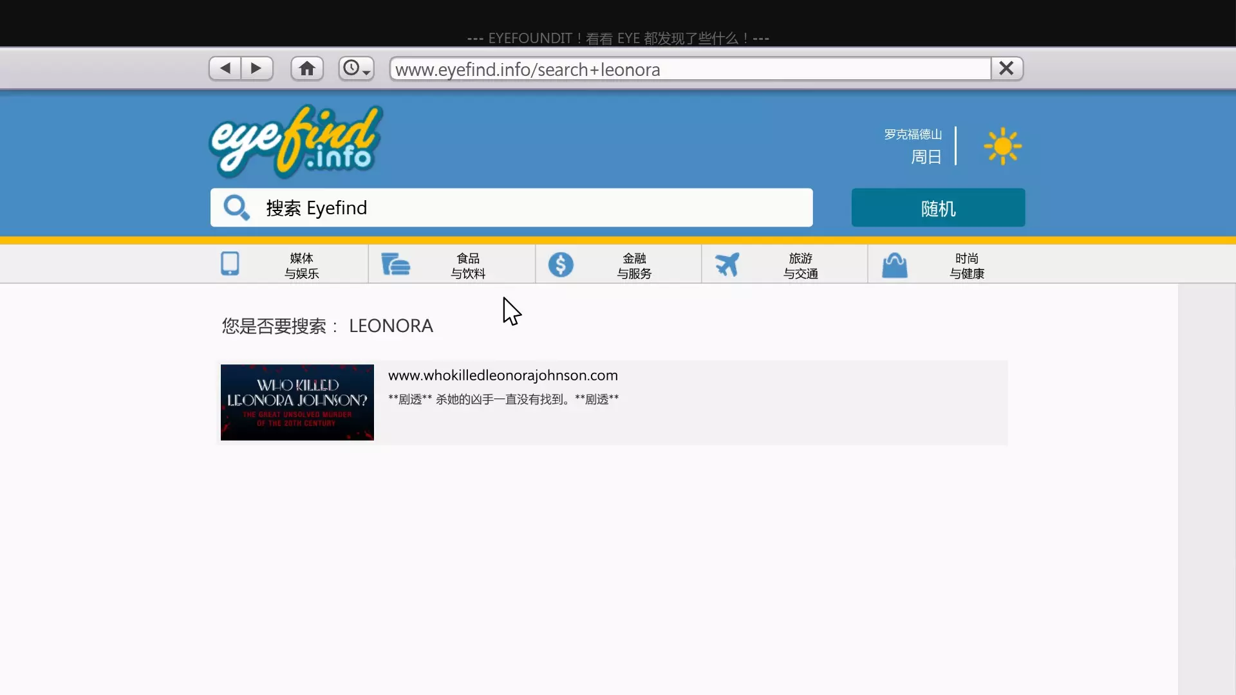Click the browser back arrow
The image size is (1236, 695).
[x=225, y=68]
